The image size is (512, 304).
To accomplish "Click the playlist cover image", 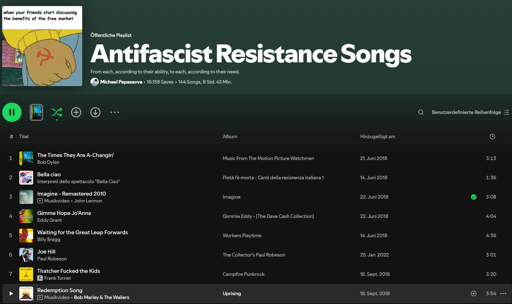I will (x=42, y=46).
